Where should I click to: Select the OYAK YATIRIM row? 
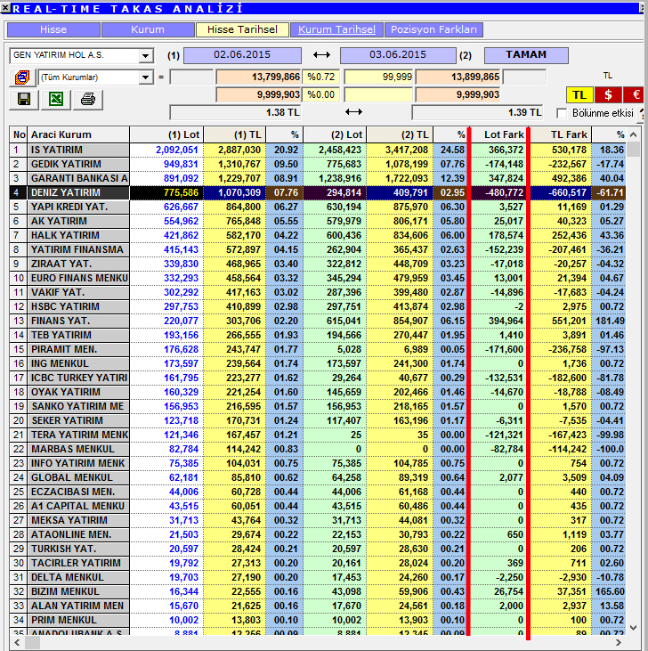pos(318,392)
